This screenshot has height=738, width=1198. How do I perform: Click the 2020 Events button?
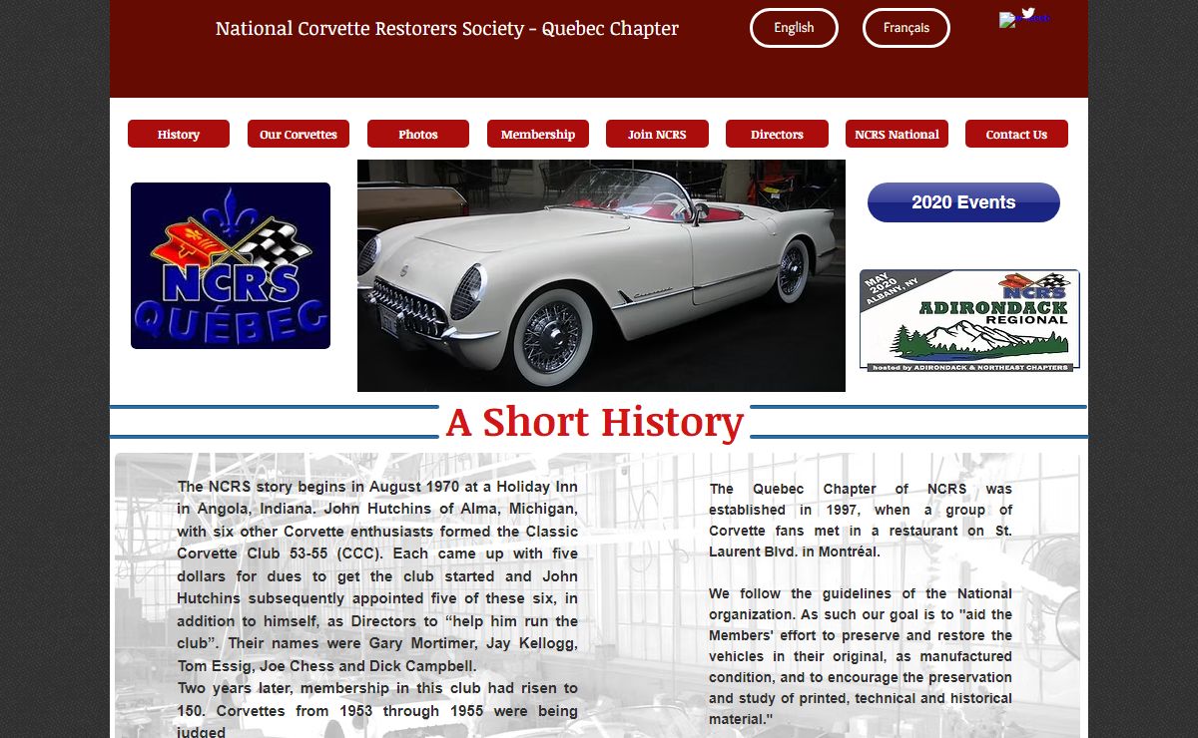[x=963, y=202]
